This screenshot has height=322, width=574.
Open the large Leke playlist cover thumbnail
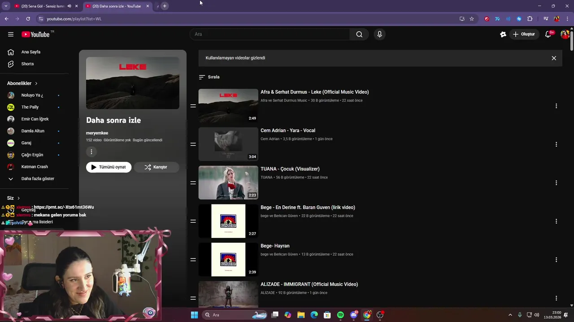click(133, 83)
